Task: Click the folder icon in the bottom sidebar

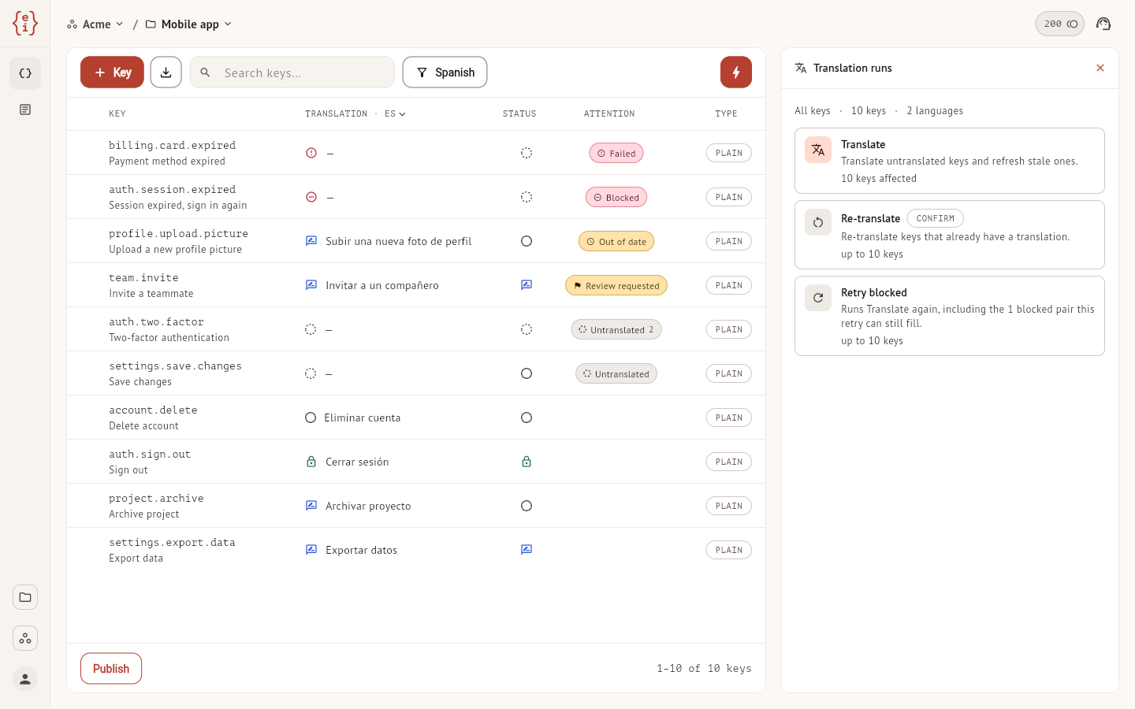Action: point(25,597)
